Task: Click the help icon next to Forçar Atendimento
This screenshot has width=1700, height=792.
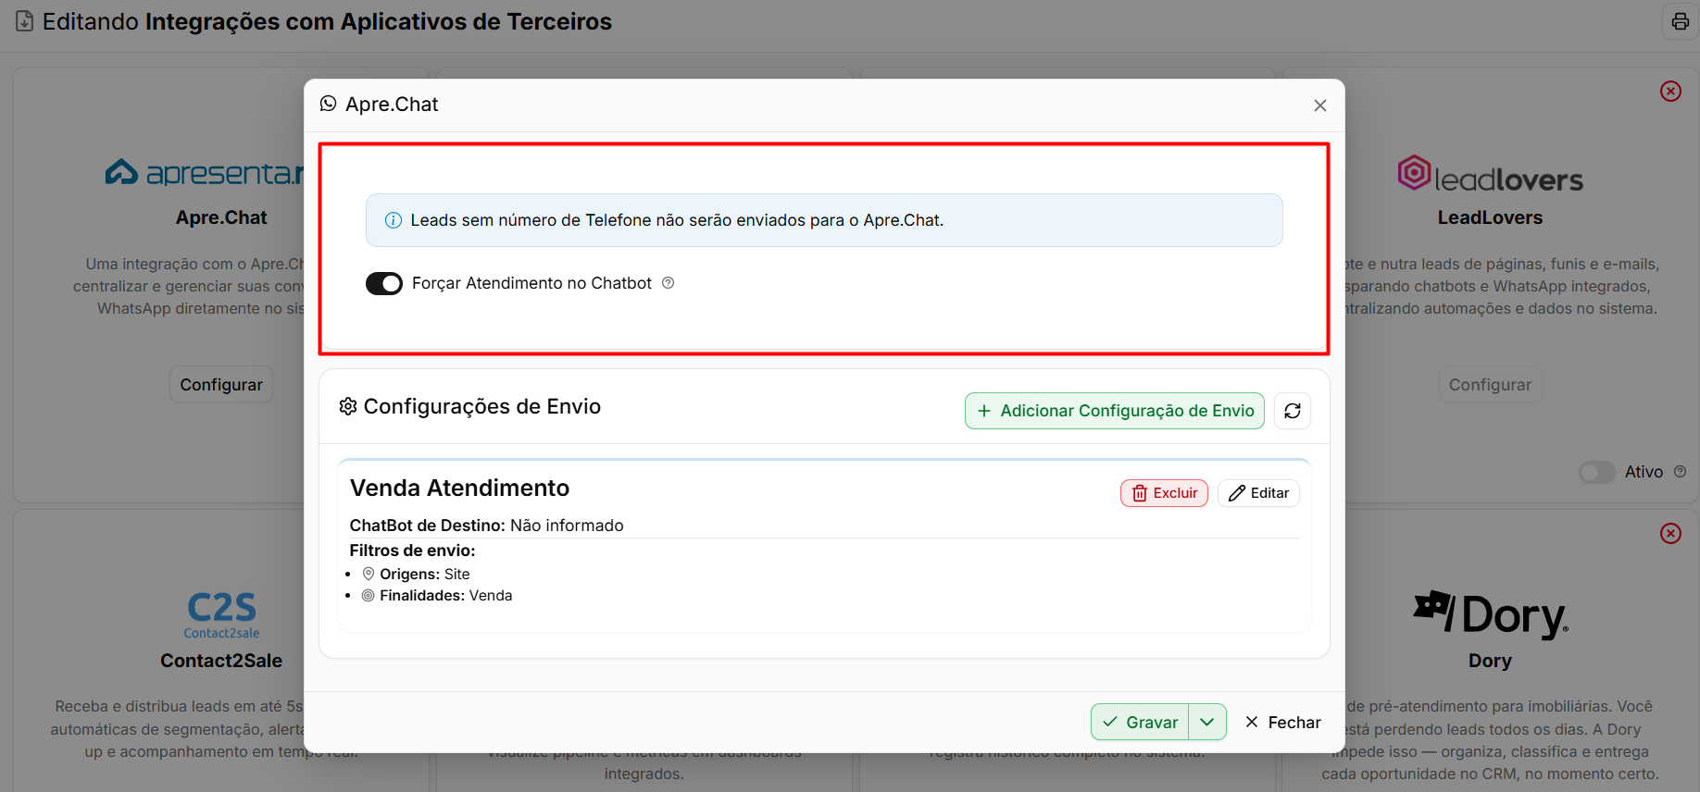Action: (668, 283)
